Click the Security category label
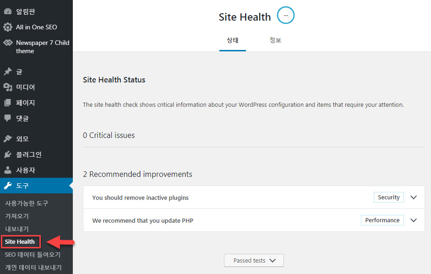This screenshot has height=274, width=431. (x=388, y=197)
